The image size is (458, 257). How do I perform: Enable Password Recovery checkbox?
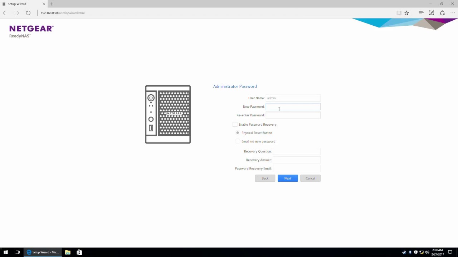pyautogui.click(x=235, y=124)
